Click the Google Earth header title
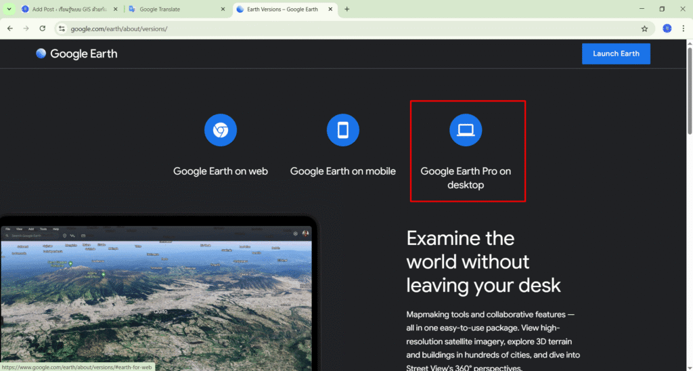 coord(83,54)
